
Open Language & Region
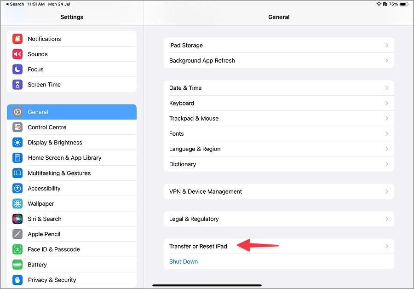279,149
